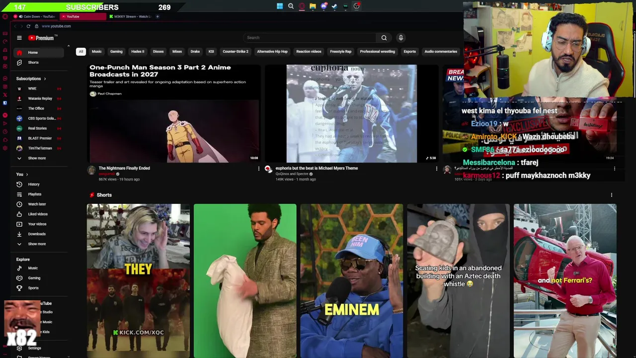Open Windows search on the taskbar
Screen dimensions: 636x358
click(x=291, y=6)
